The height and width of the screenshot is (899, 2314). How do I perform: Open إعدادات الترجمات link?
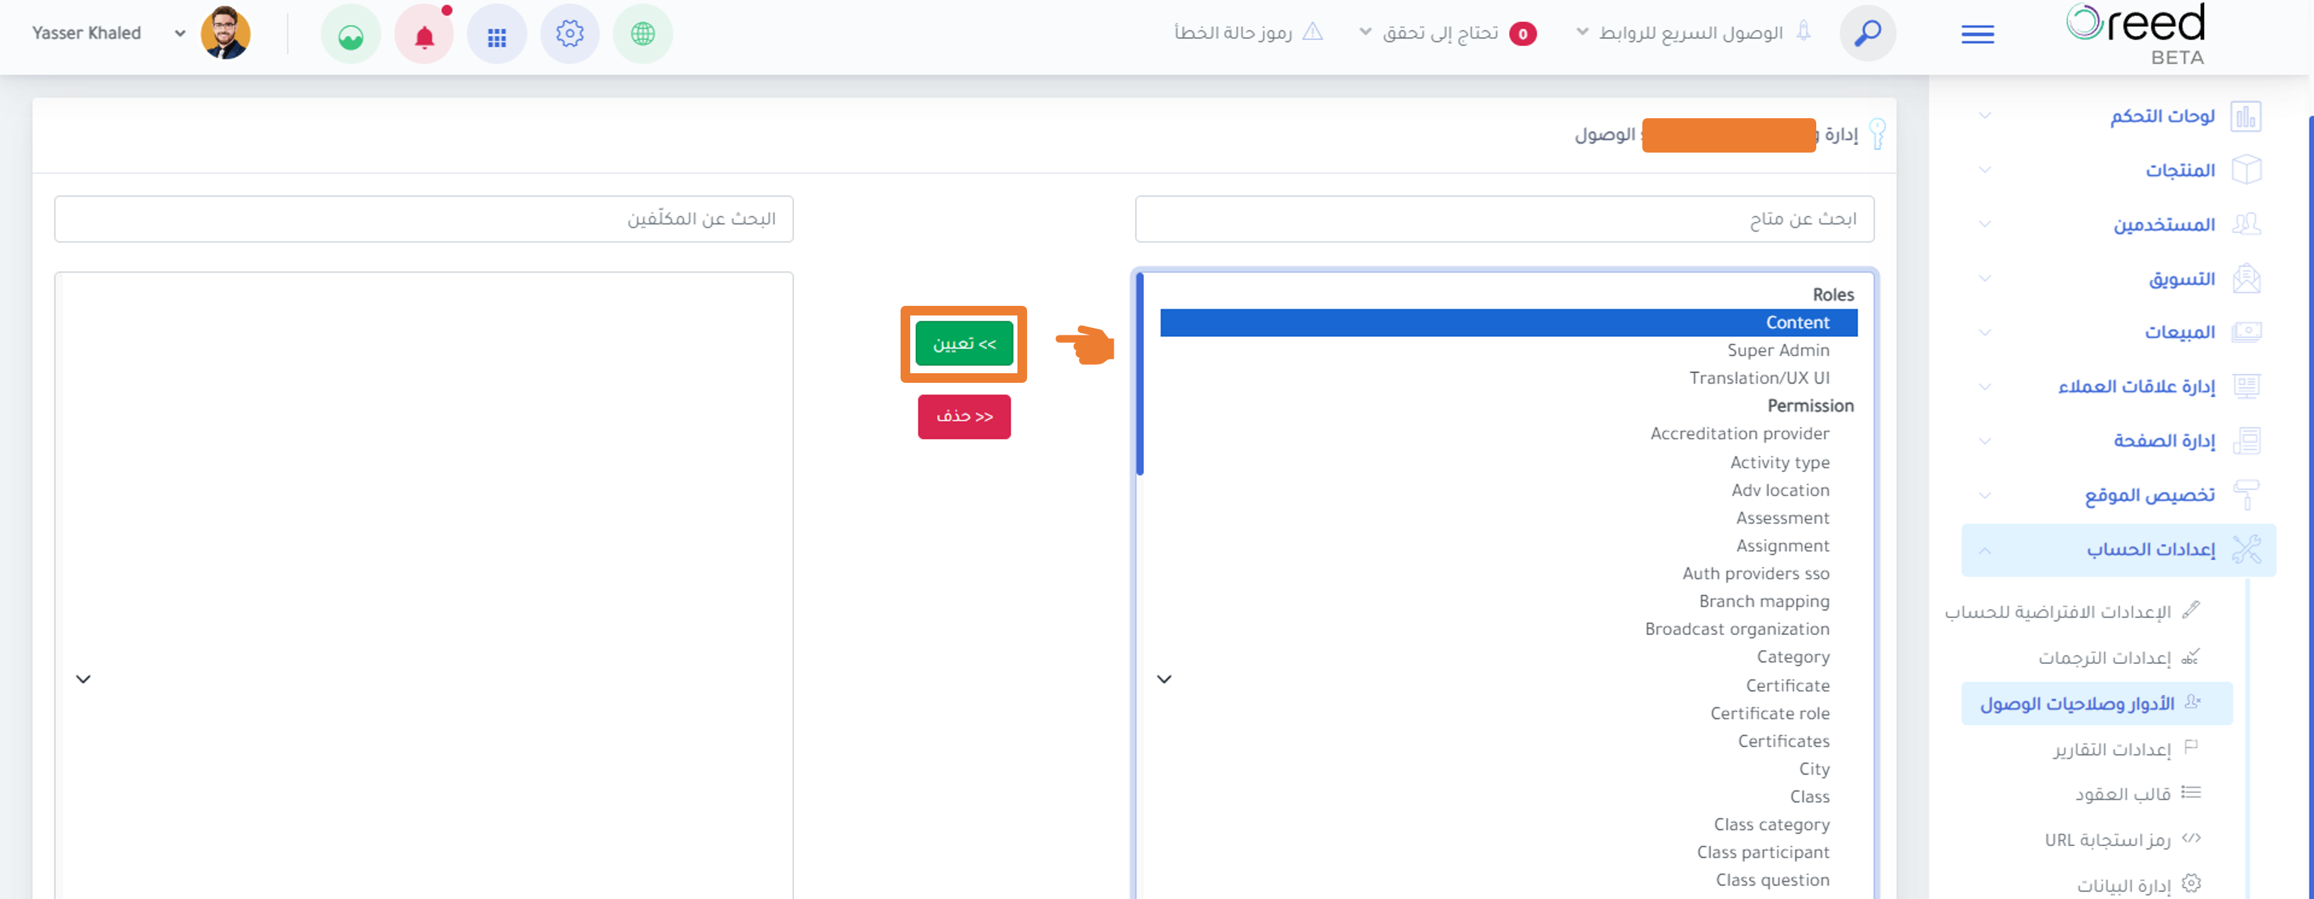tap(2105, 657)
